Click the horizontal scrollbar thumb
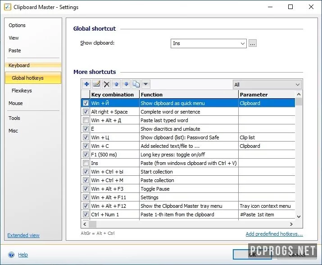Image resolution: width=322 pixels, height=265 pixels. (x=92, y=224)
